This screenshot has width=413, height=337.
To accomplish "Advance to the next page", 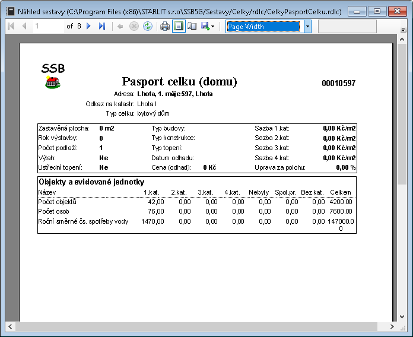I will point(89,26).
